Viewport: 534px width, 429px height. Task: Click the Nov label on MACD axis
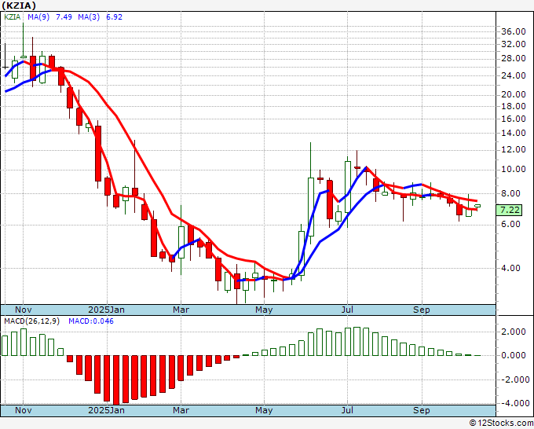pyautogui.click(x=24, y=410)
